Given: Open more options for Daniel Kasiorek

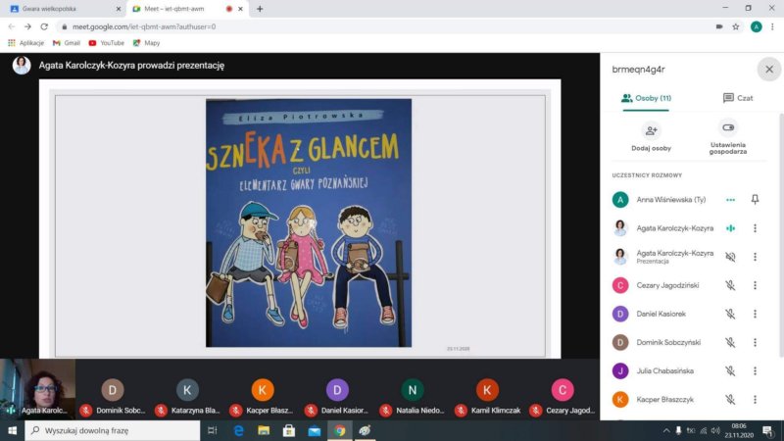Looking at the screenshot, I should point(755,314).
